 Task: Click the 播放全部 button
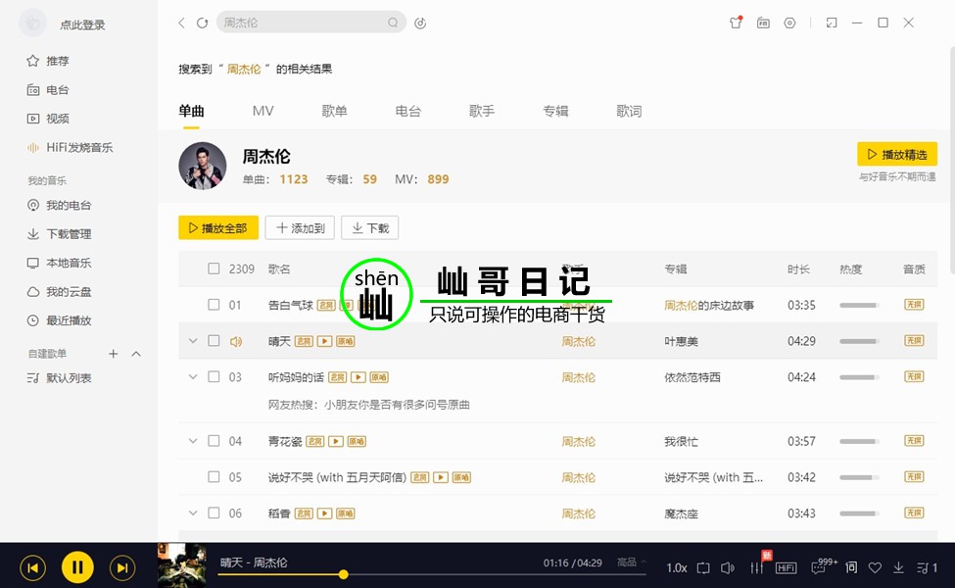[x=218, y=228]
